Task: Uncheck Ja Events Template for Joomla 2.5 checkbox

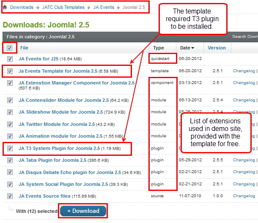Action: pos(10,71)
